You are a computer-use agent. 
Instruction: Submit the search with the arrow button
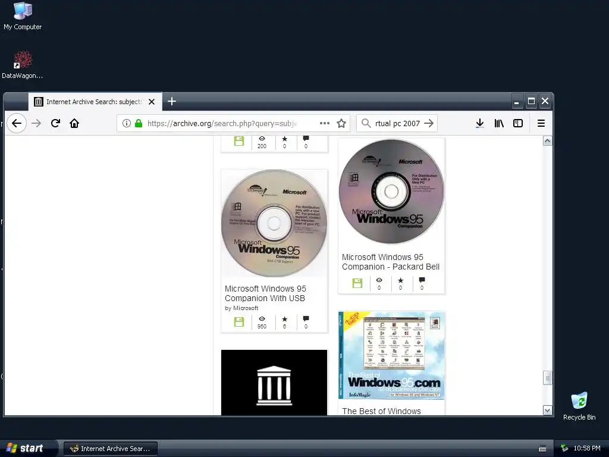click(429, 123)
